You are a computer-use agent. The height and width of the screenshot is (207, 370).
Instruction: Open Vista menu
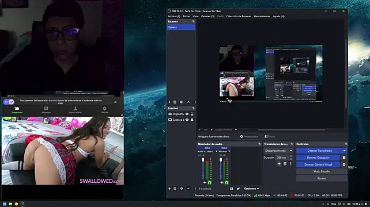[x=195, y=17]
